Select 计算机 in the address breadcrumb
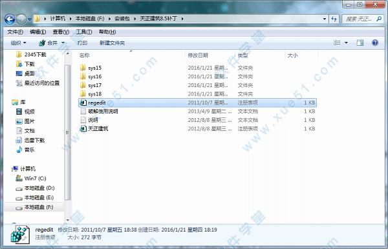Screen dimensions: 388x249 click(58, 19)
